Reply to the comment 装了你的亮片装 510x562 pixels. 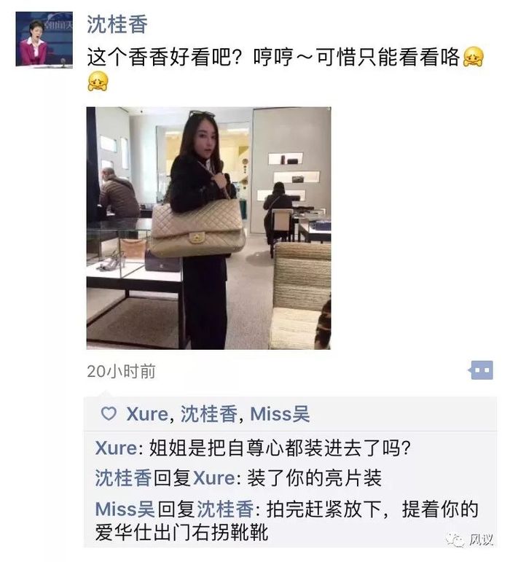pos(314,478)
